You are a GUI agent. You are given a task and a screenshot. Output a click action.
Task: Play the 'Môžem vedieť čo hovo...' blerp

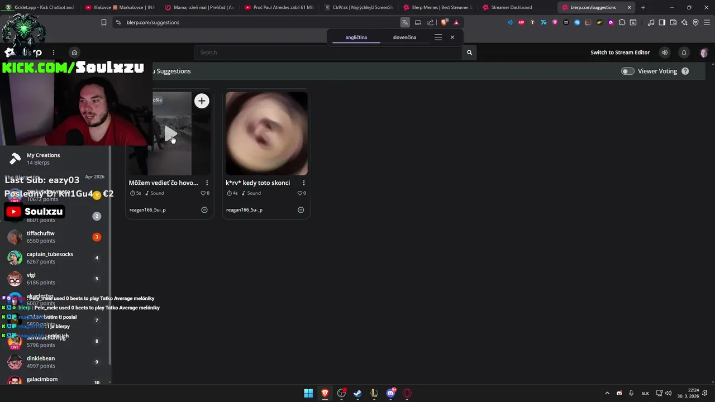(170, 134)
